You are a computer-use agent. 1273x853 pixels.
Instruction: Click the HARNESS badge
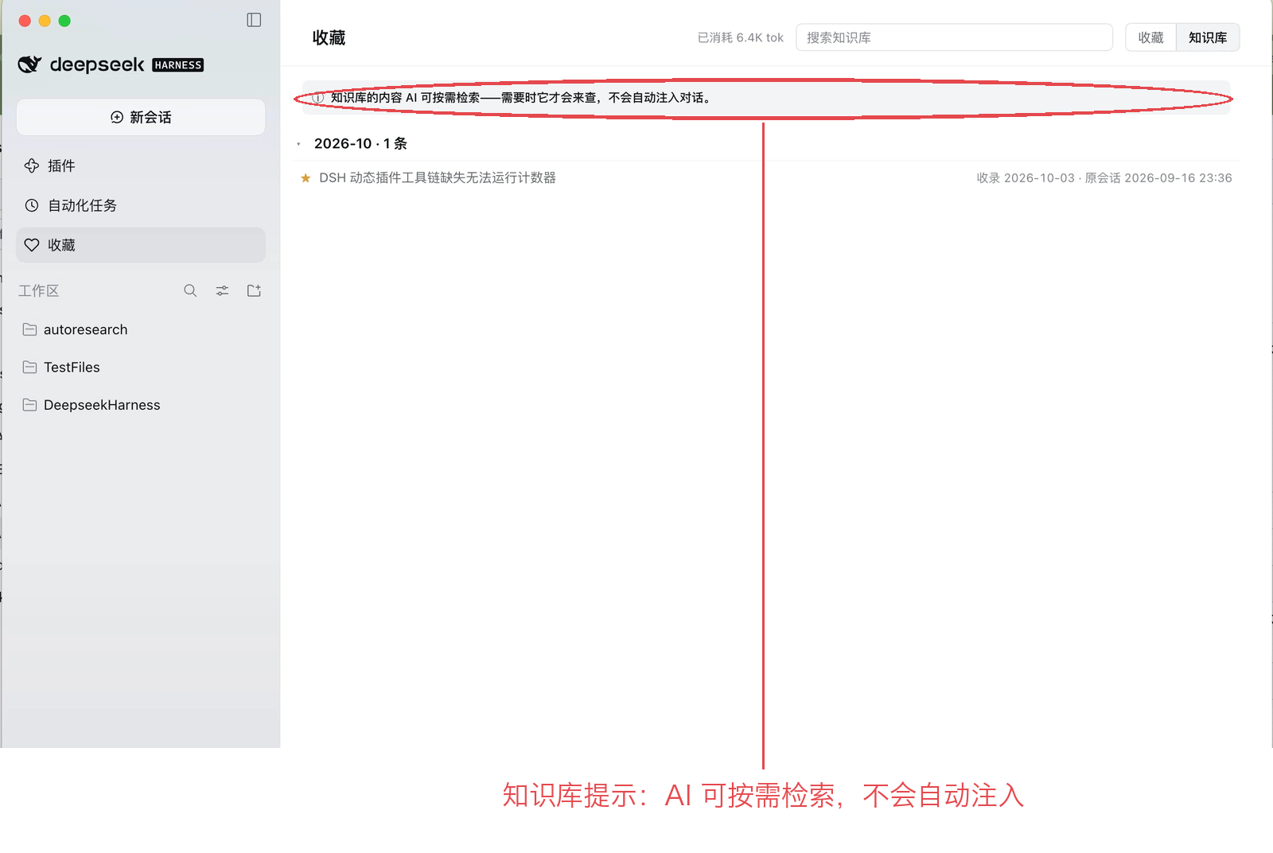pyautogui.click(x=178, y=65)
